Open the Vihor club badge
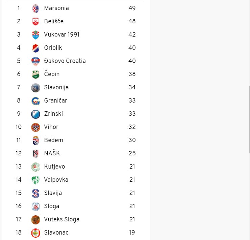Screen dimensions: 250x240 point(35,127)
